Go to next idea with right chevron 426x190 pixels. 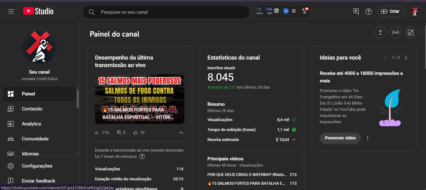click(406, 58)
